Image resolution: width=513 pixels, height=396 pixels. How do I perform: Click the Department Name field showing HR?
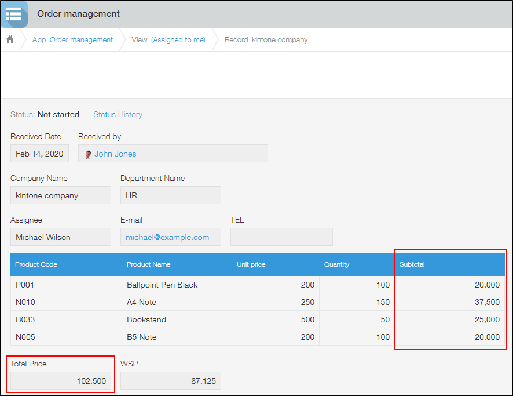point(170,195)
